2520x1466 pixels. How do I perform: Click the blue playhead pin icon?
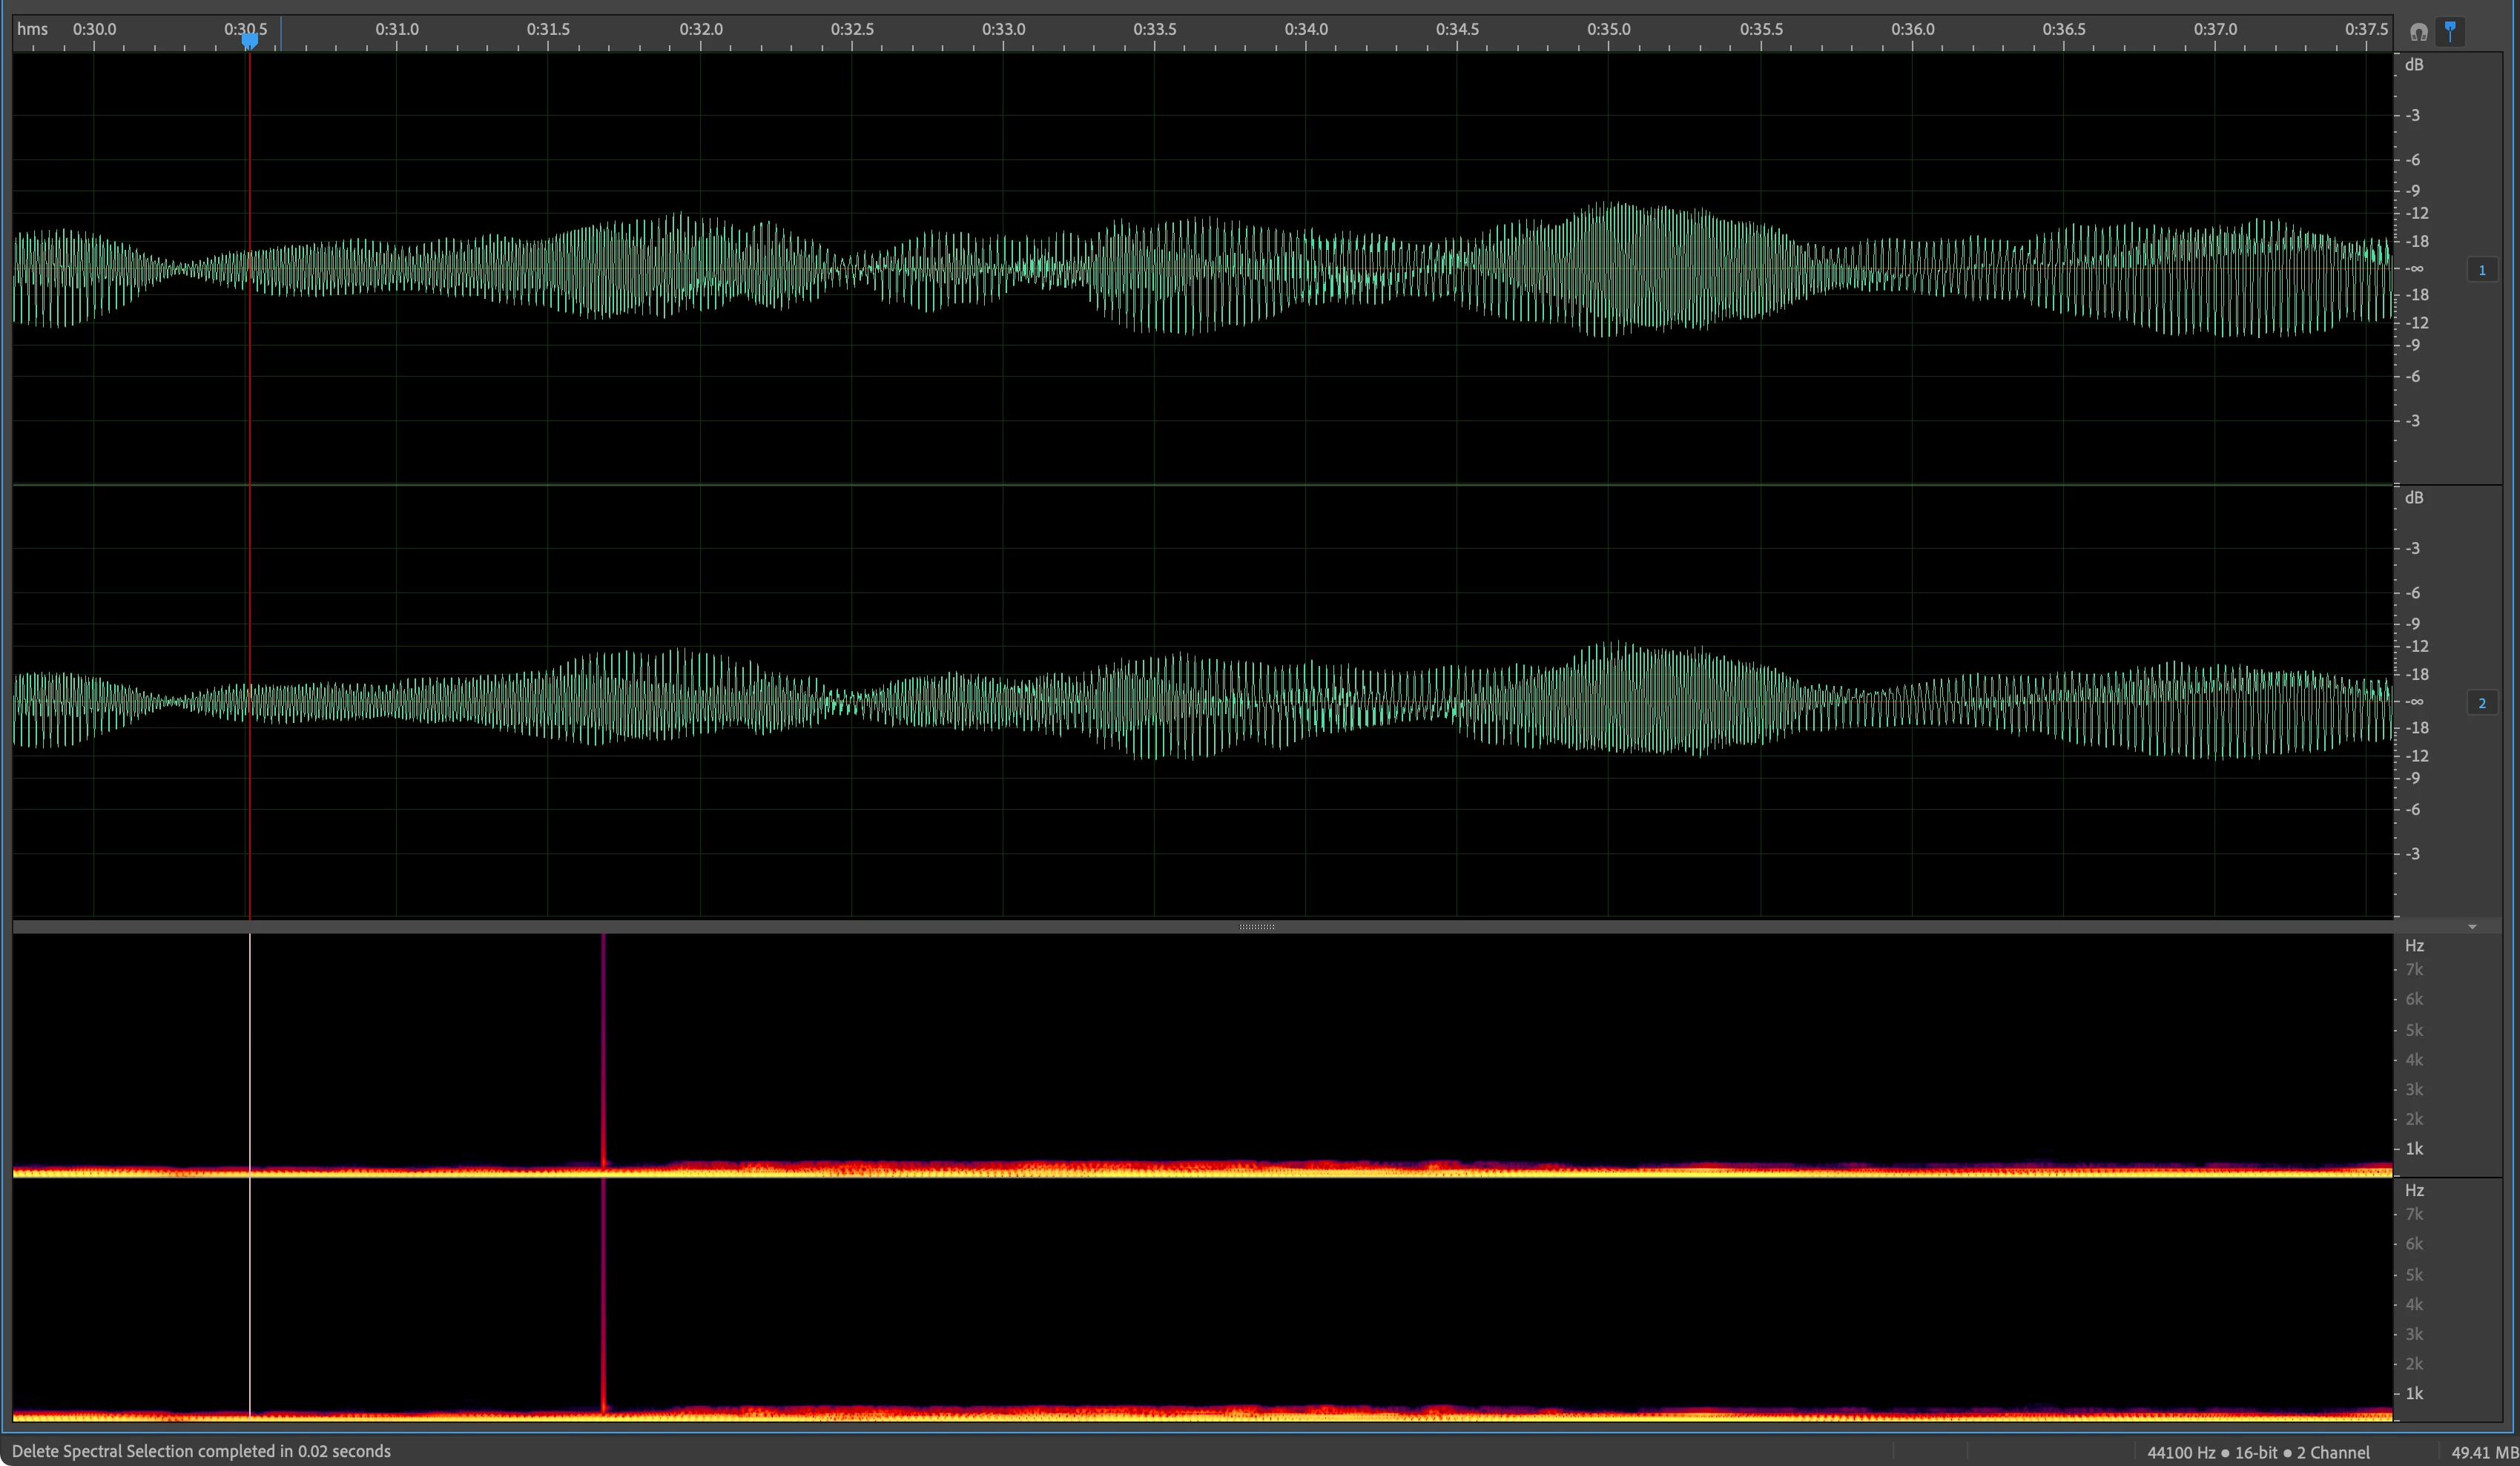click(2450, 31)
